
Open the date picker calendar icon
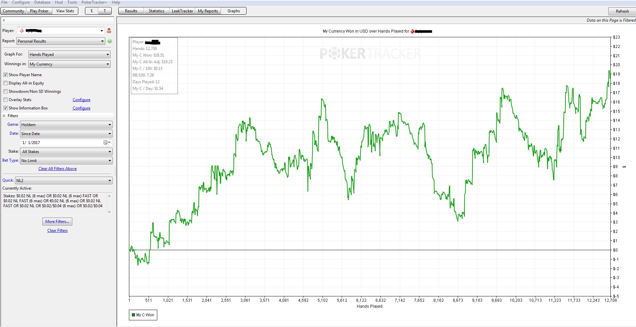pyautogui.click(x=107, y=142)
